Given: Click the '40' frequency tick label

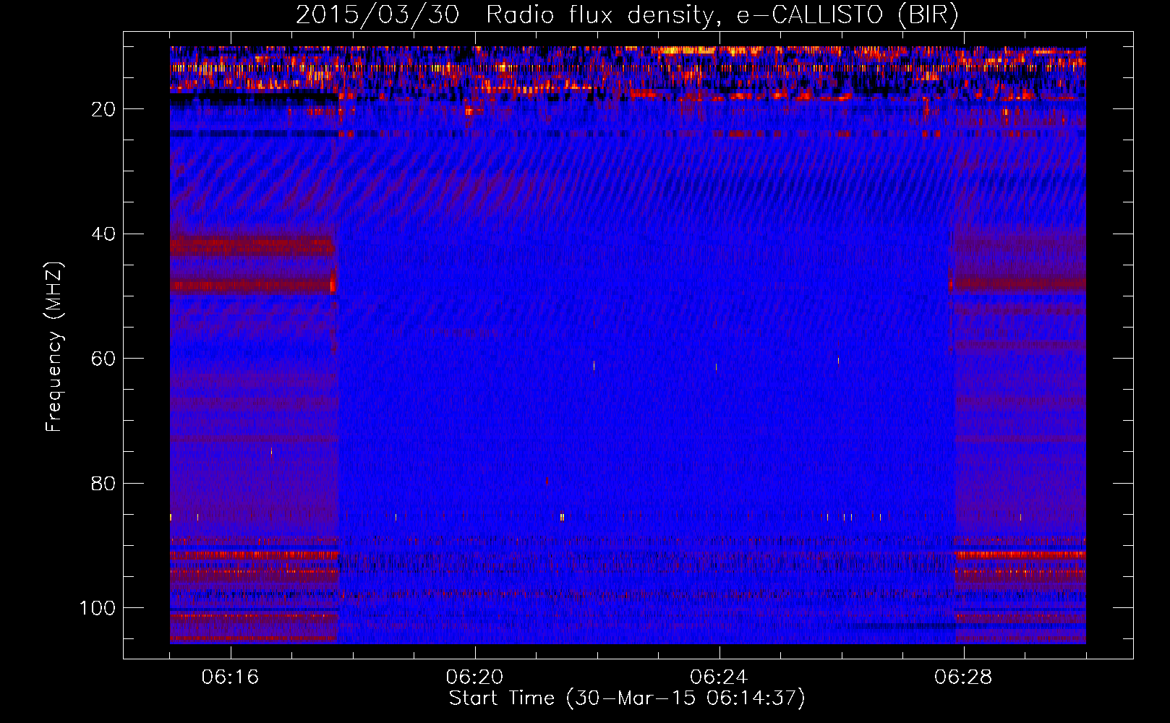Looking at the screenshot, I should click(103, 234).
